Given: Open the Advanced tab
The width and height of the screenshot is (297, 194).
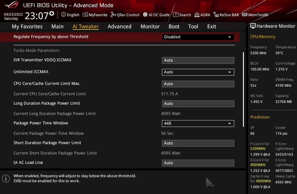Looking at the screenshot, I should [x=120, y=27].
